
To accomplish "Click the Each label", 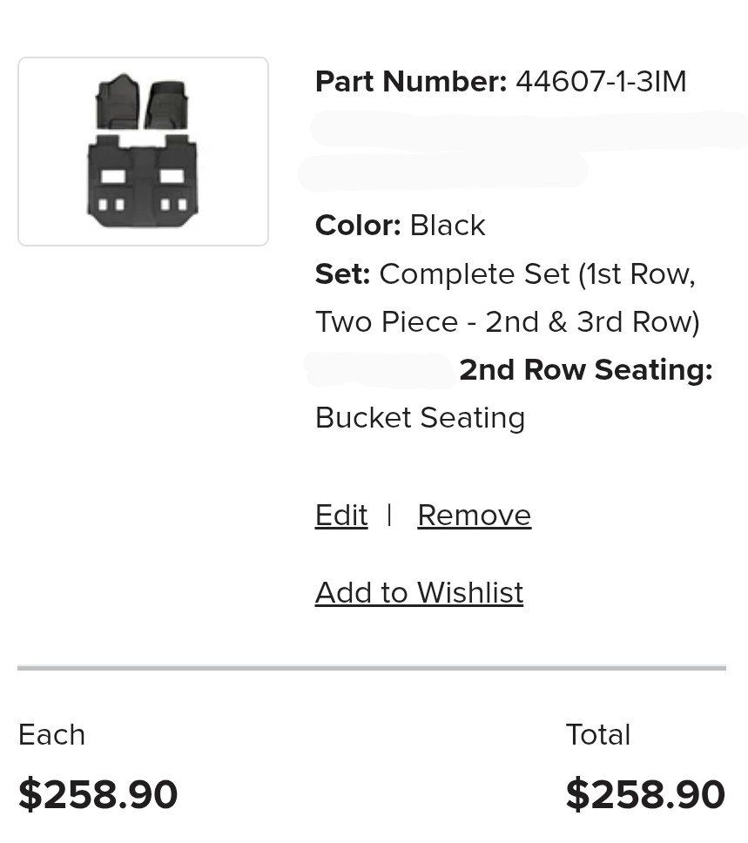I will coord(51,735).
